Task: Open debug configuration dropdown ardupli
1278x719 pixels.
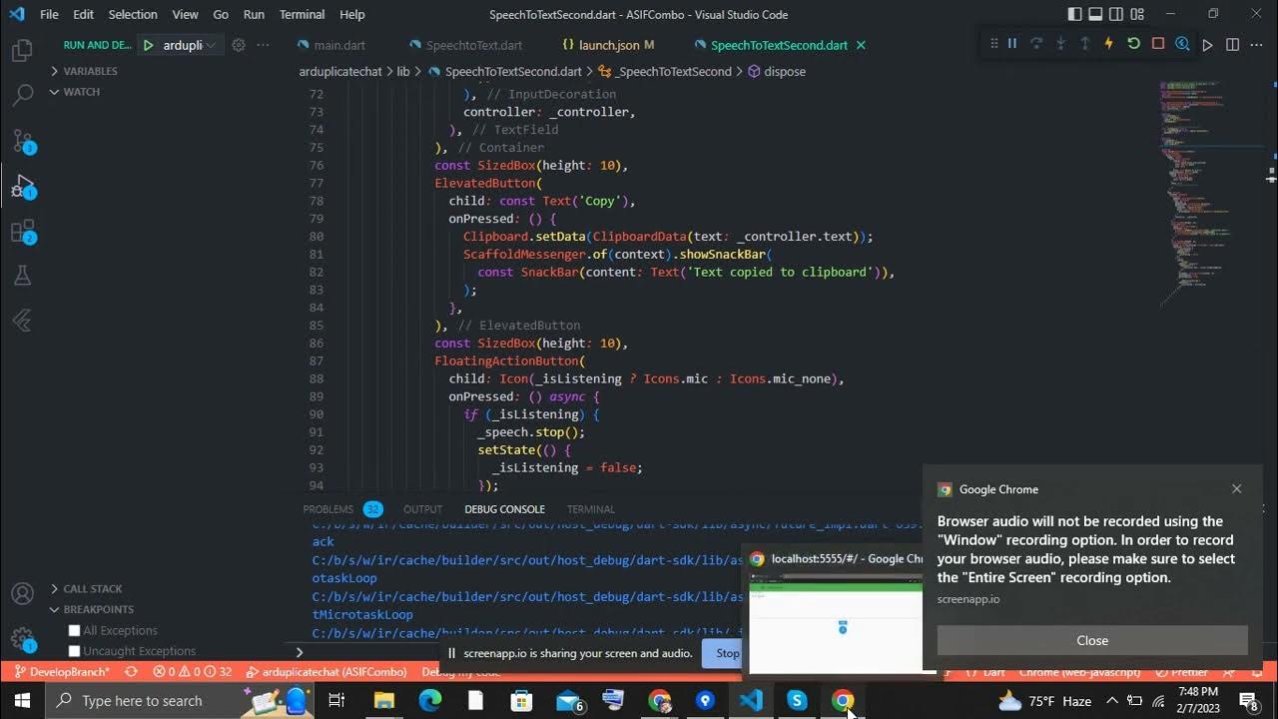Action: (x=189, y=45)
